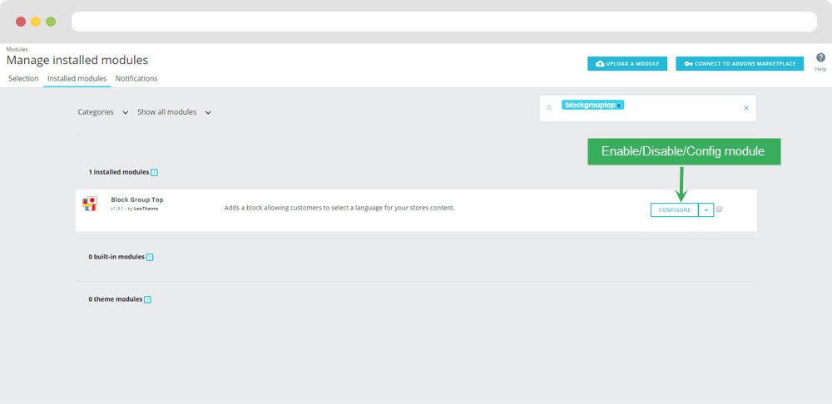Tick the Block Group Top module checkbox

pyautogui.click(x=719, y=209)
